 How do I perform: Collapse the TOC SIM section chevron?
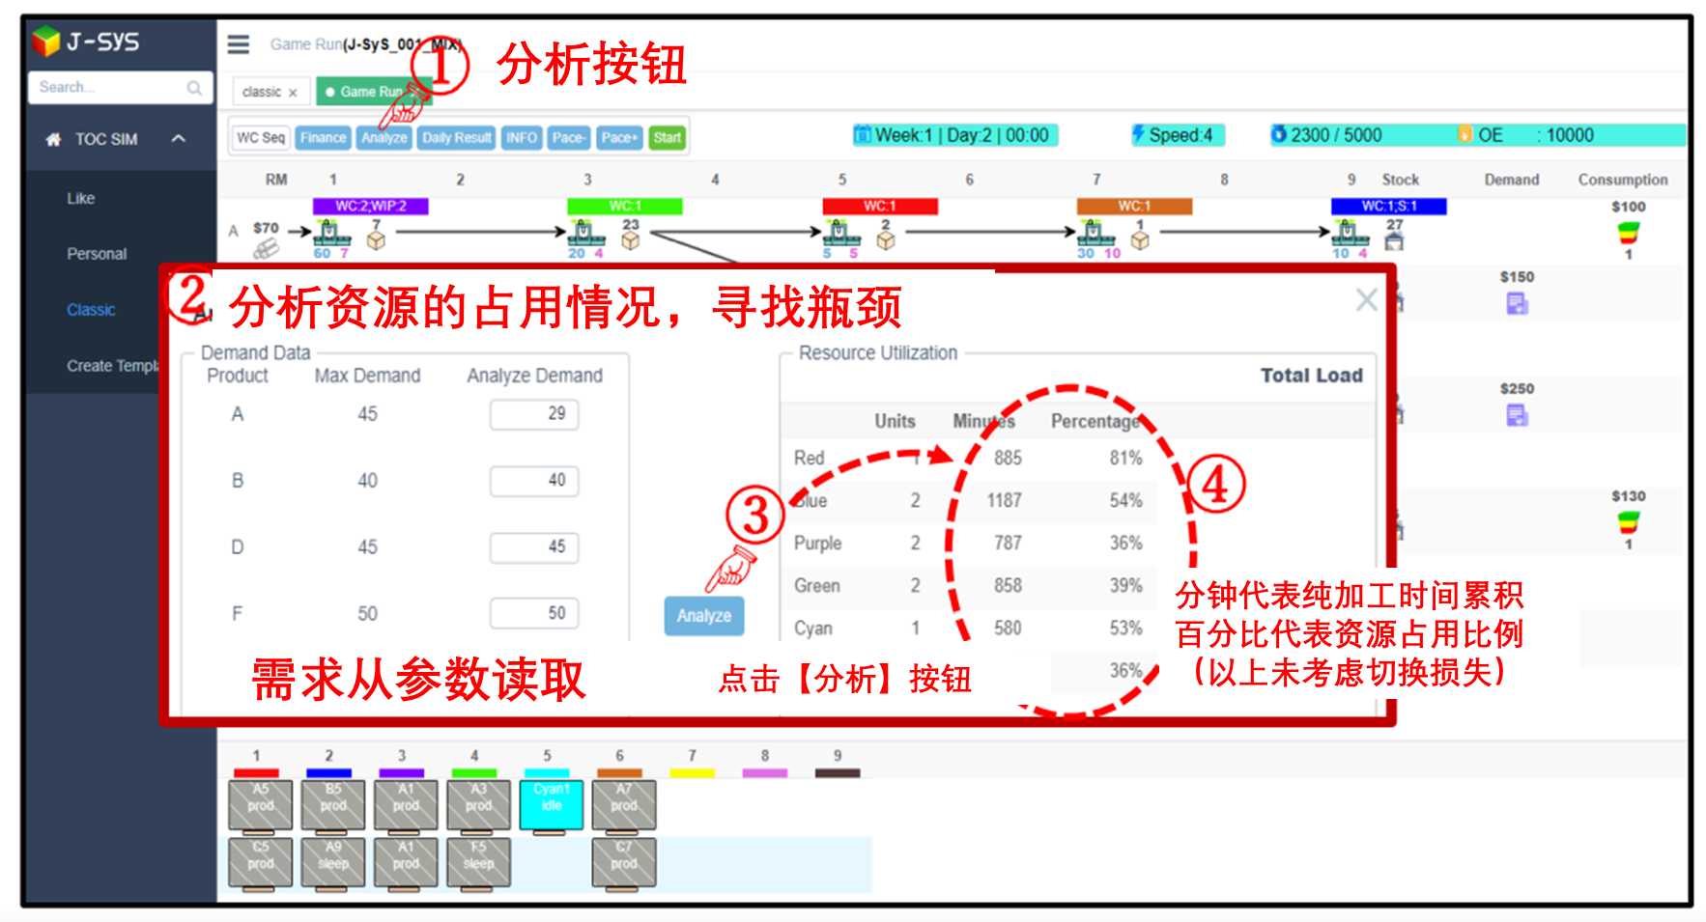pos(178,138)
